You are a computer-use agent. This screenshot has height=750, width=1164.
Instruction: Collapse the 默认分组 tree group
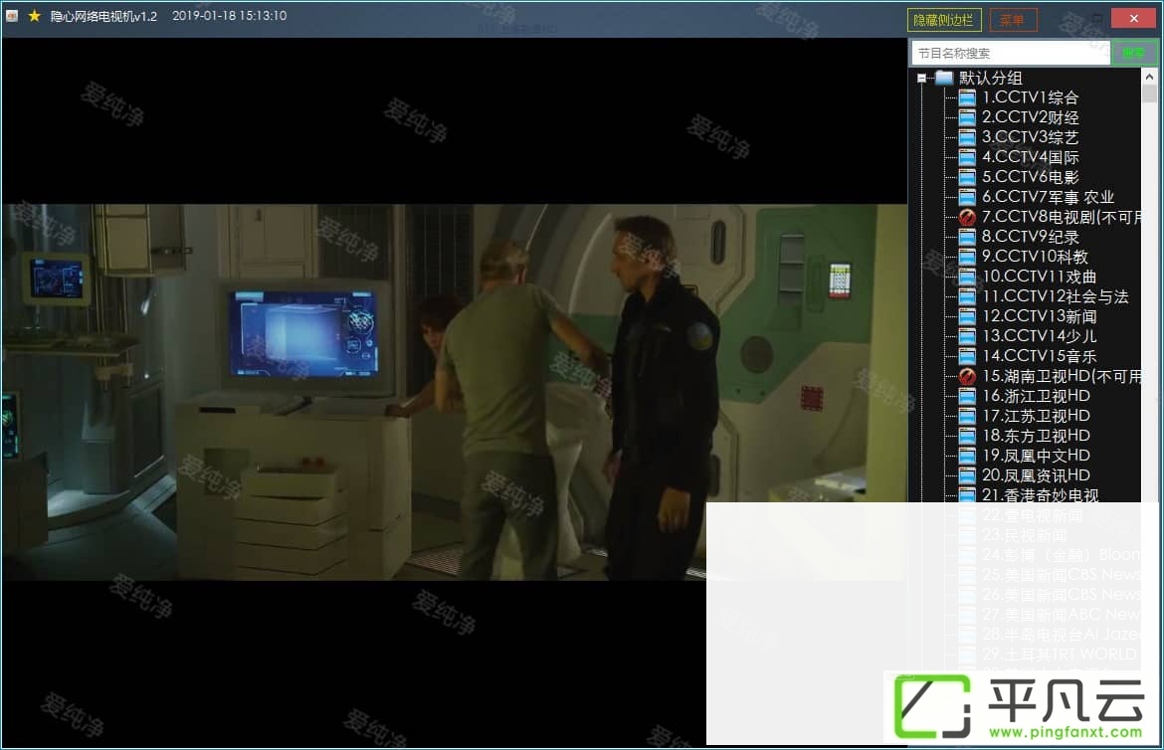coord(921,78)
